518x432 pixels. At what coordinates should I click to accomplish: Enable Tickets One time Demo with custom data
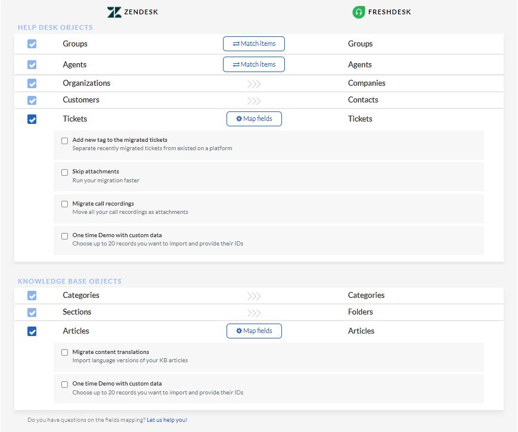[65, 236]
